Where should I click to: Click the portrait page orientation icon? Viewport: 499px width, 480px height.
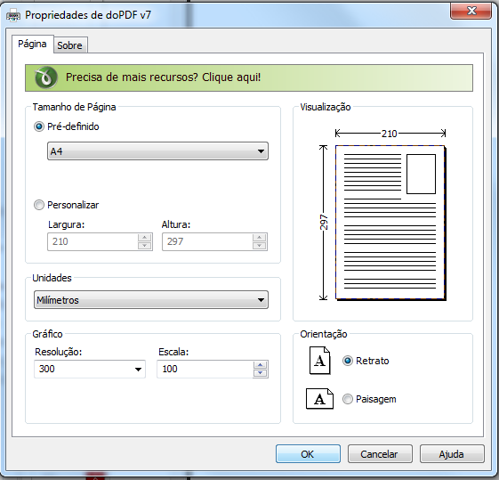click(320, 361)
